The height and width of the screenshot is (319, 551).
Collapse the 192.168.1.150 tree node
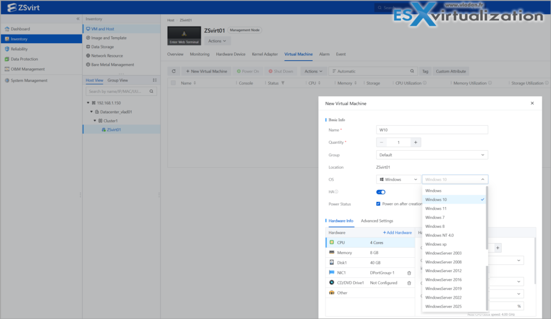click(x=88, y=103)
